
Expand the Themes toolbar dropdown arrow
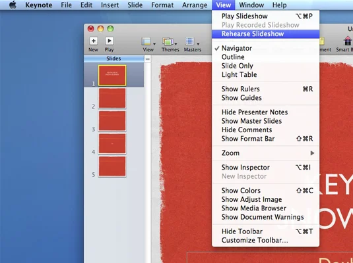coord(176,44)
